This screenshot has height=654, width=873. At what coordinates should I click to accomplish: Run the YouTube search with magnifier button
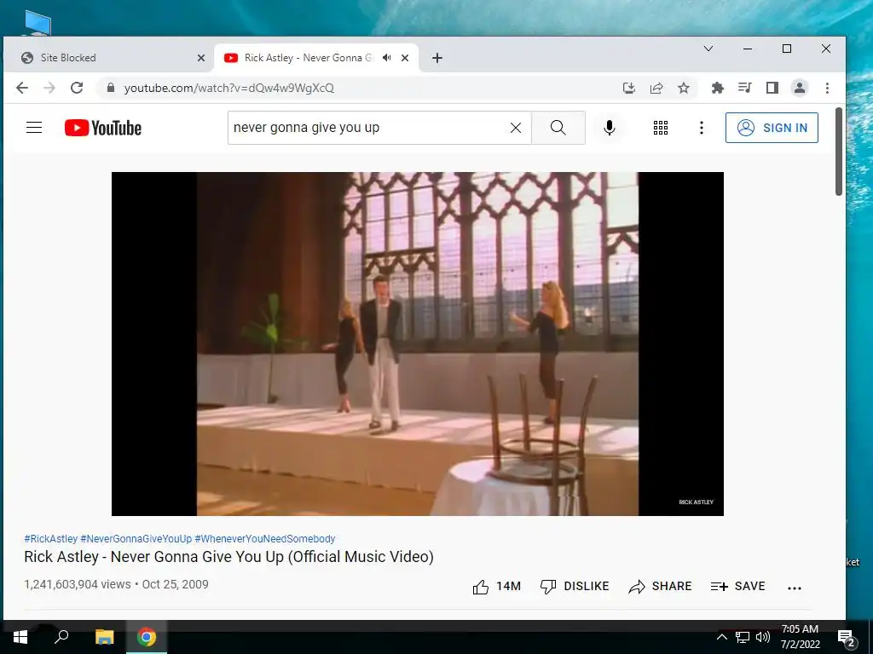(x=558, y=128)
